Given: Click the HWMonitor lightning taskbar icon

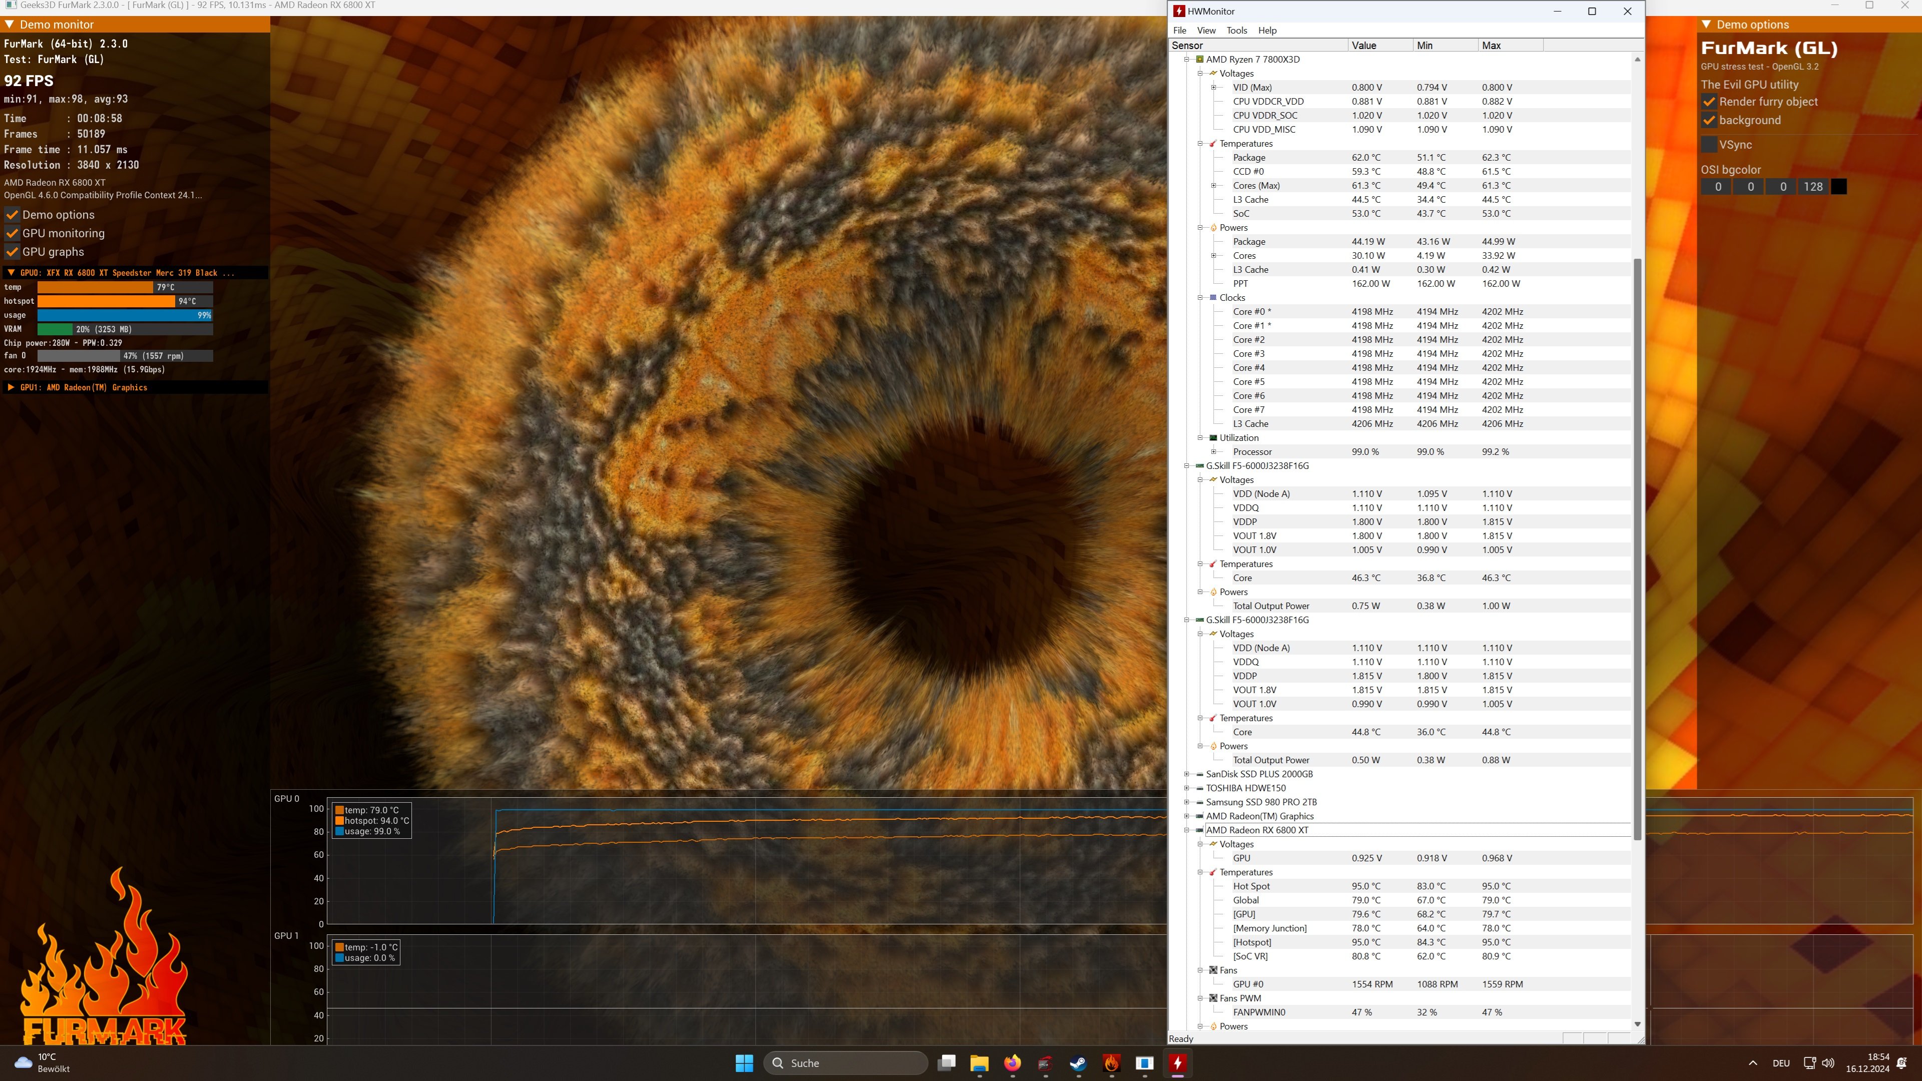Looking at the screenshot, I should pos(1177,1063).
